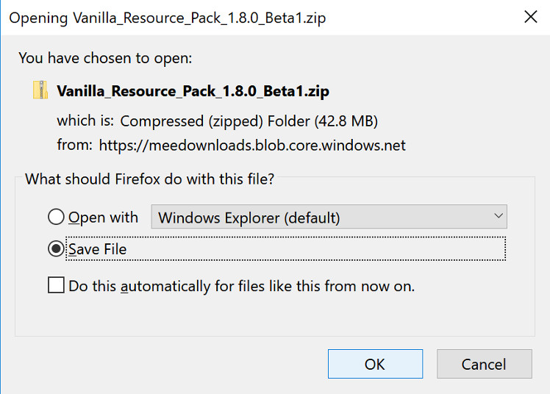Viewport: 550px width, 394px height.
Task: Click the "from:" label text
Action: click(74, 145)
